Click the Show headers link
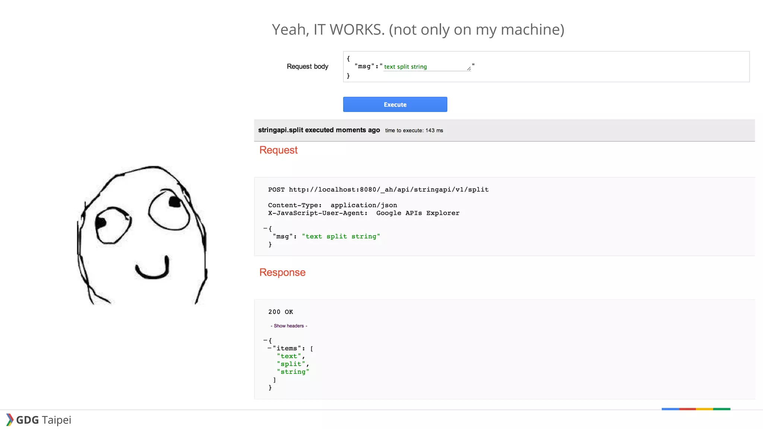 289,326
